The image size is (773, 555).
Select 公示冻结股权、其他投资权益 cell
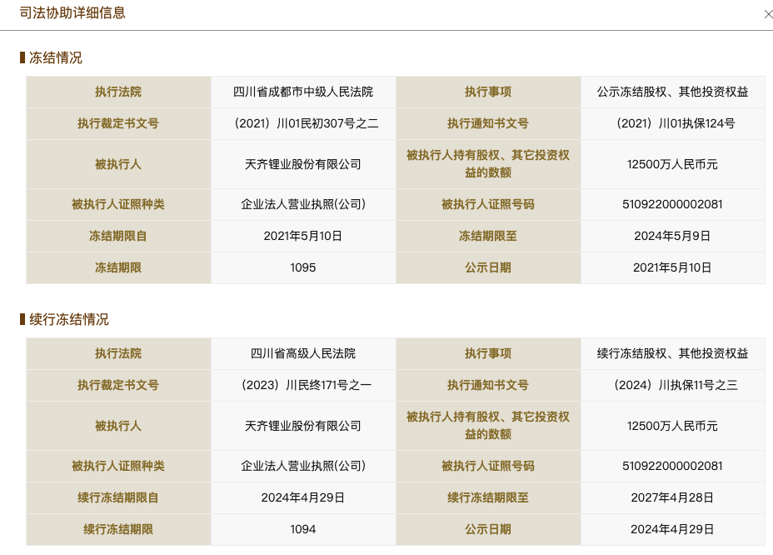(672, 92)
